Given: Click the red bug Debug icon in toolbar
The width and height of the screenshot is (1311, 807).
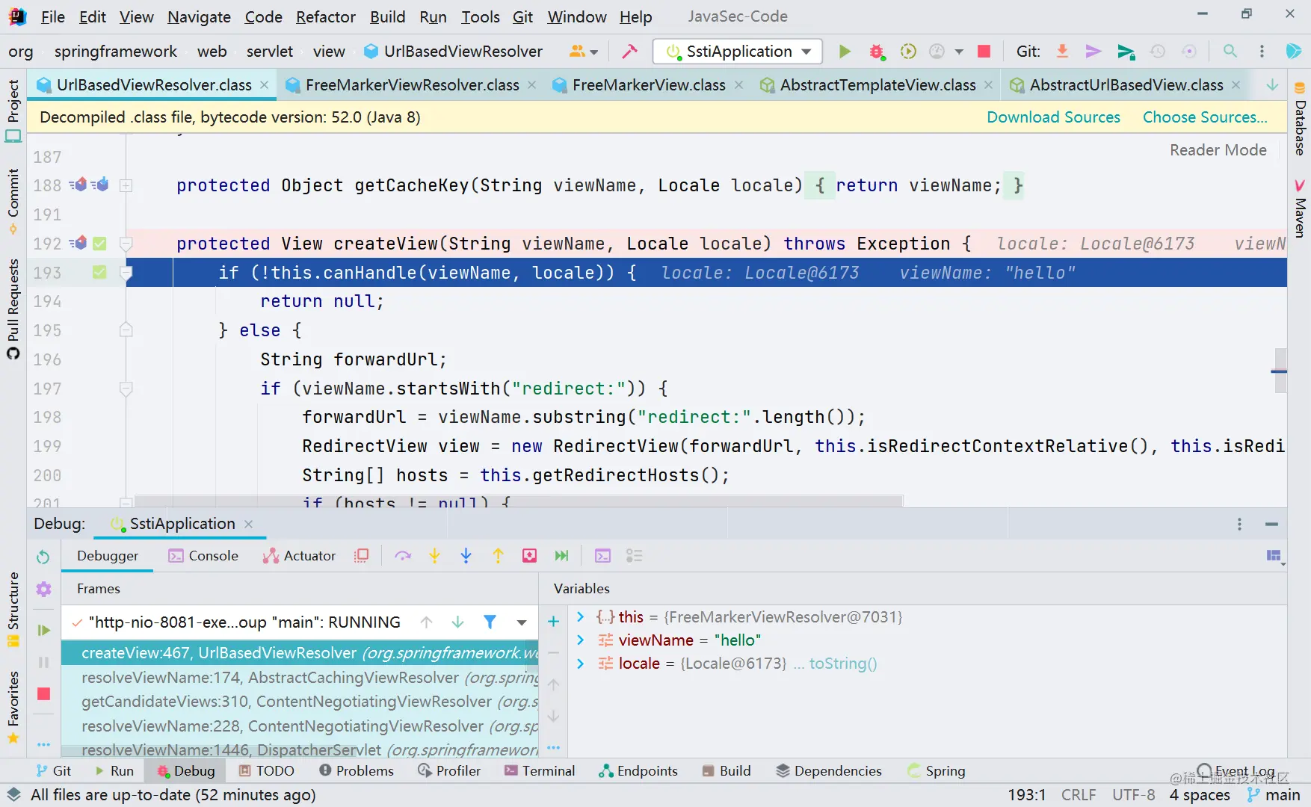Looking at the screenshot, I should tap(876, 52).
